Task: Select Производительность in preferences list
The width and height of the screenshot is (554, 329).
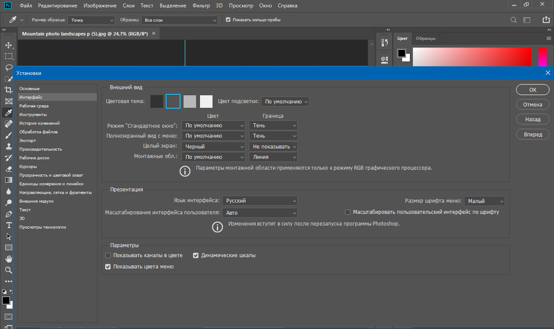Action: pos(57,149)
